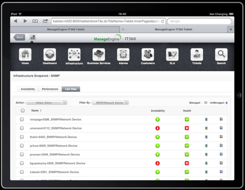Tap the Back button
245x190 pixels.
tap(19, 37)
